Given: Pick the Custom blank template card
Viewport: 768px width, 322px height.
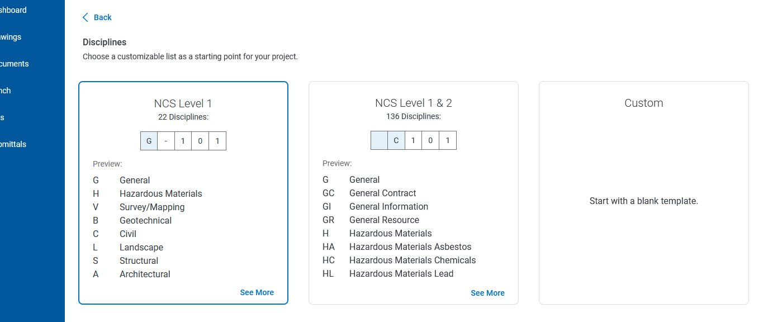Looking at the screenshot, I should tap(644, 193).
